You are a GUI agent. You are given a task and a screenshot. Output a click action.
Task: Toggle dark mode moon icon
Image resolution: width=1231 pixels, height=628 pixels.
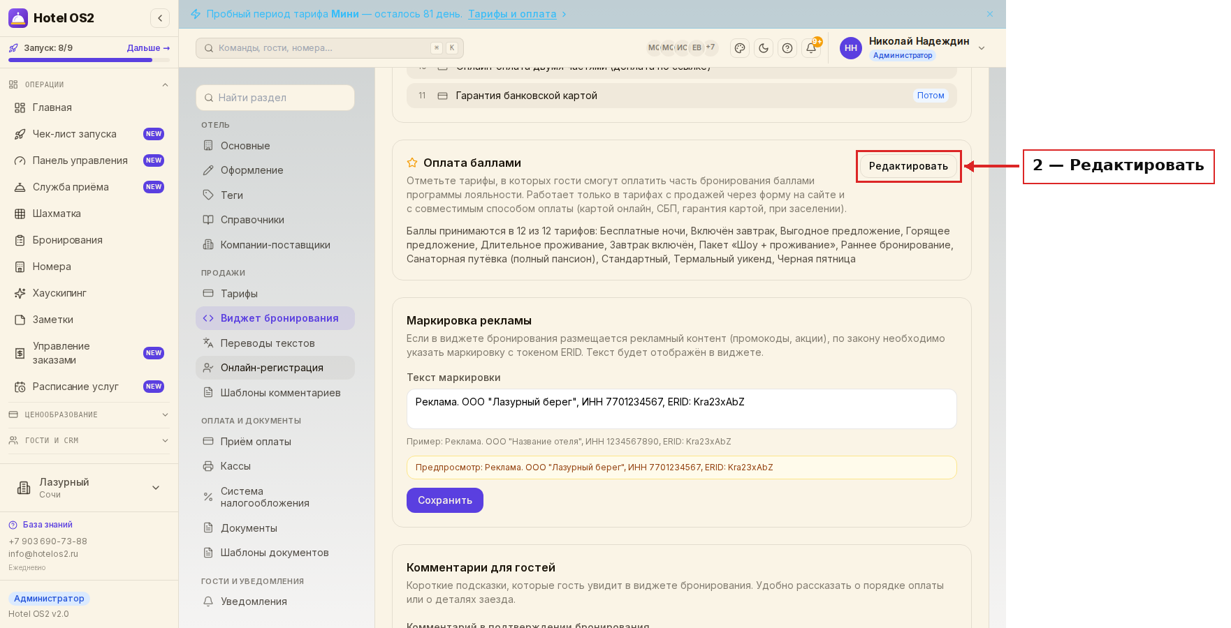[x=764, y=48]
